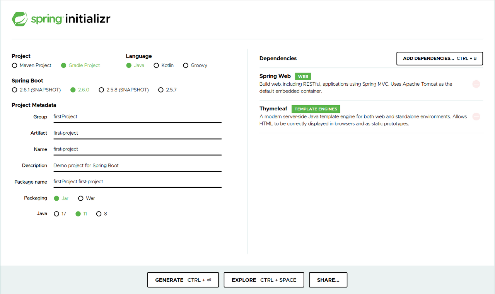Click the Project heading
Image resolution: width=495 pixels, height=294 pixels.
(21, 56)
